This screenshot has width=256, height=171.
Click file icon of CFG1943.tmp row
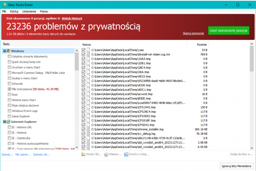pyautogui.click(x=88, y=107)
